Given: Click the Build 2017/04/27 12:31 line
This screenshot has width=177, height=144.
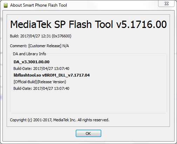Looking at the screenshot, I should 41,36.
